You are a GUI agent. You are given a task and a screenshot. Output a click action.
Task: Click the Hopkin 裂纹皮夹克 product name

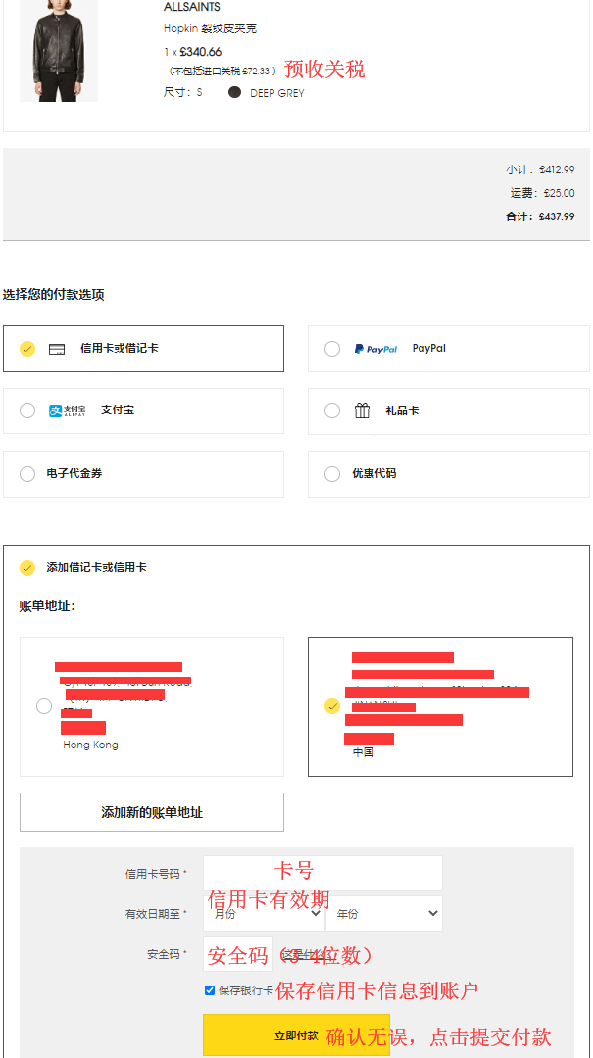tap(210, 29)
